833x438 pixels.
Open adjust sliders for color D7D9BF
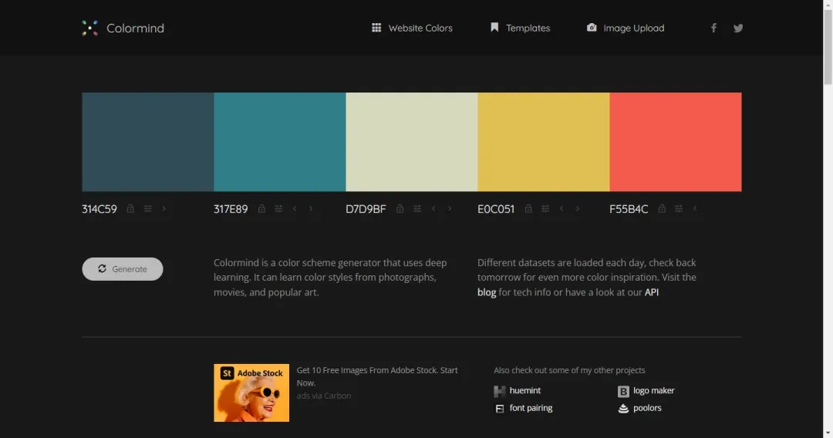click(417, 209)
